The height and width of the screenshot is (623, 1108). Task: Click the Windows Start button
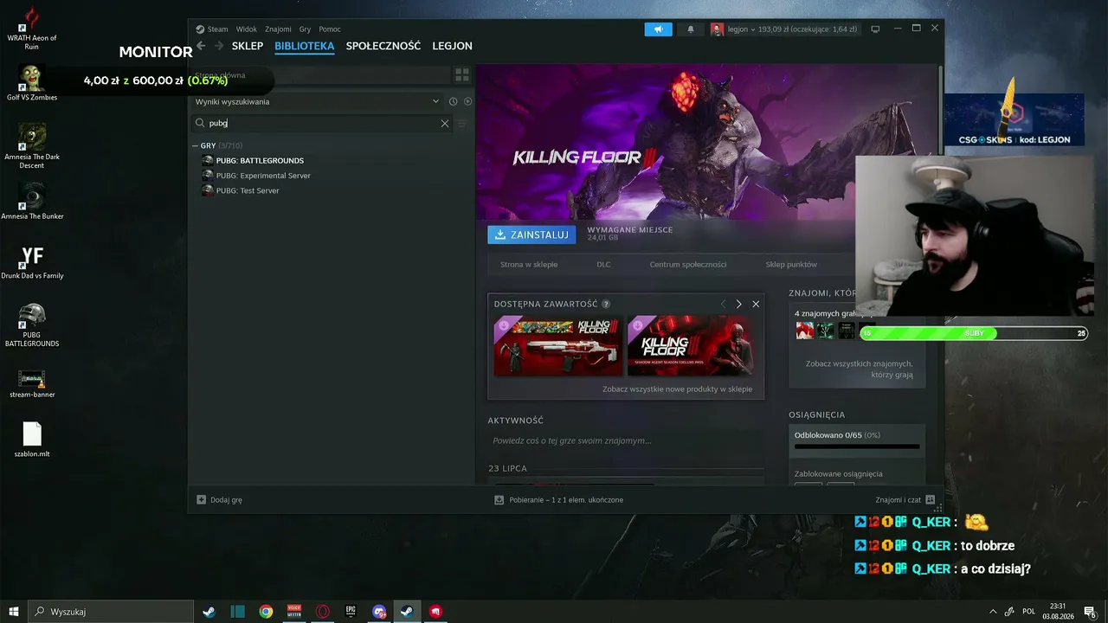pyautogui.click(x=13, y=612)
